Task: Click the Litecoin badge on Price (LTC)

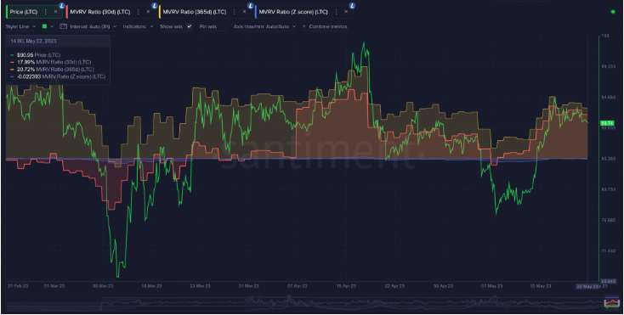Action: pos(62,6)
